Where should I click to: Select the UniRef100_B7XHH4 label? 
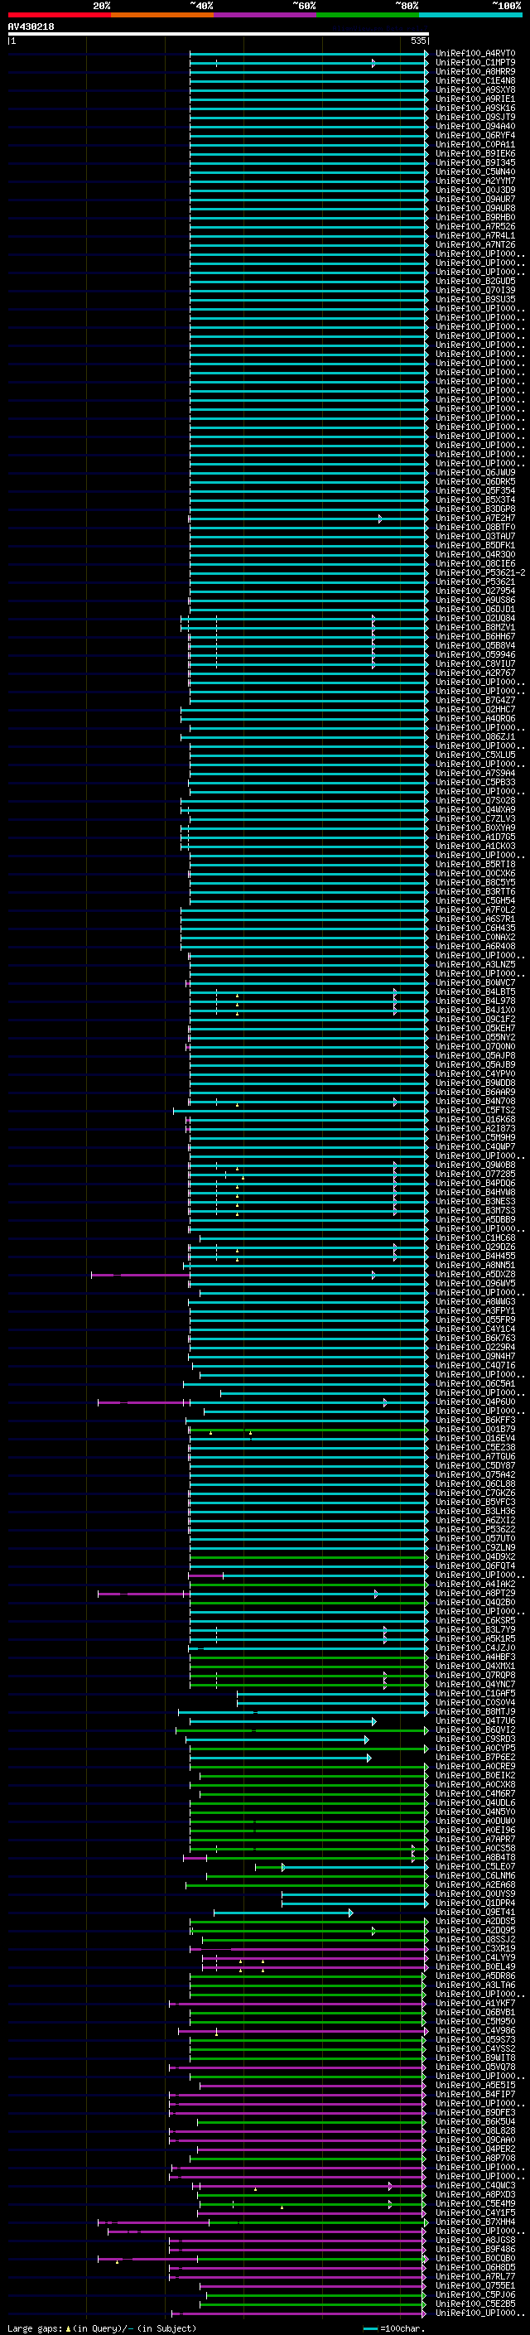[475, 2222]
